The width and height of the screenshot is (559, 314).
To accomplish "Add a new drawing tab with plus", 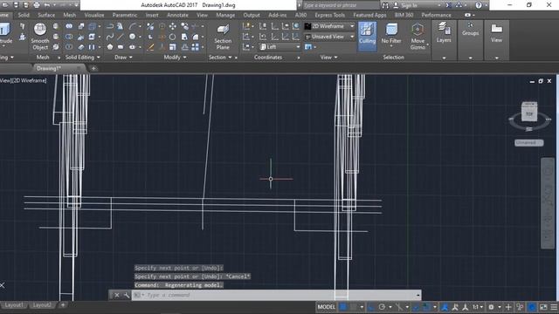I will (93, 68).
